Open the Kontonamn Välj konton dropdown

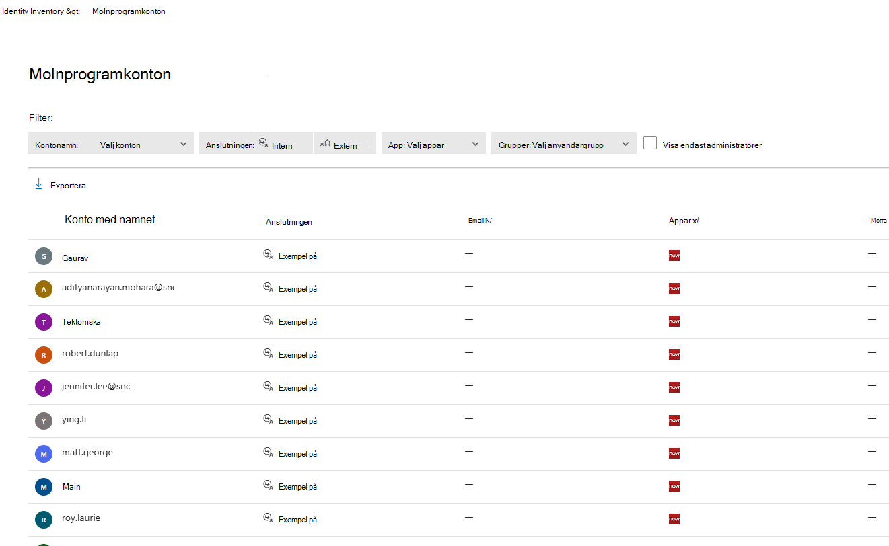click(111, 144)
